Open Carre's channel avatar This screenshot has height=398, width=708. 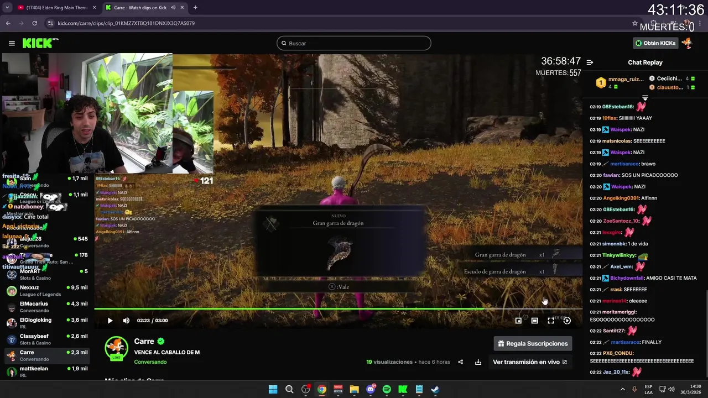click(x=117, y=348)
